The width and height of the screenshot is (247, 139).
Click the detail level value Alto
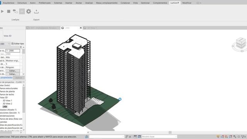point(13,58)
